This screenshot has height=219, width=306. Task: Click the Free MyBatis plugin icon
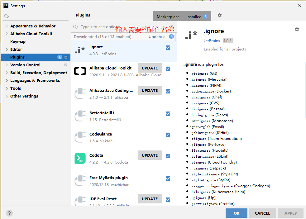pyautogui.click(x=80, y=181)
